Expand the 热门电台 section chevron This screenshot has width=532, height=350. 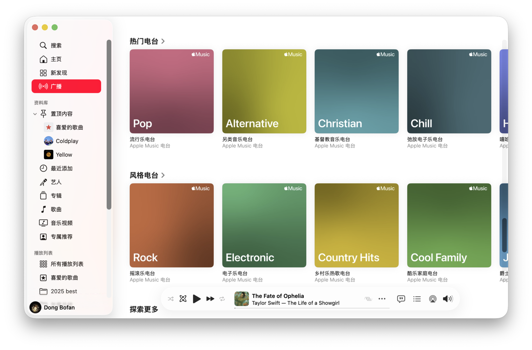(x=163, y=41)
